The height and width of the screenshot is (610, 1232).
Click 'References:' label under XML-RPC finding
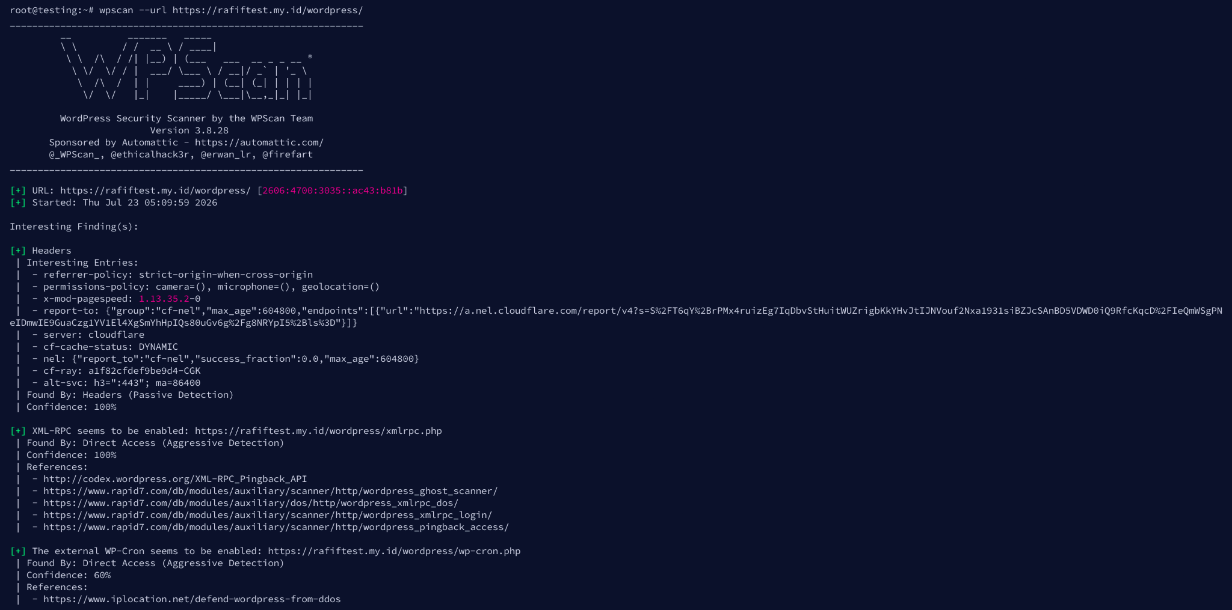(x=57, y=467)
